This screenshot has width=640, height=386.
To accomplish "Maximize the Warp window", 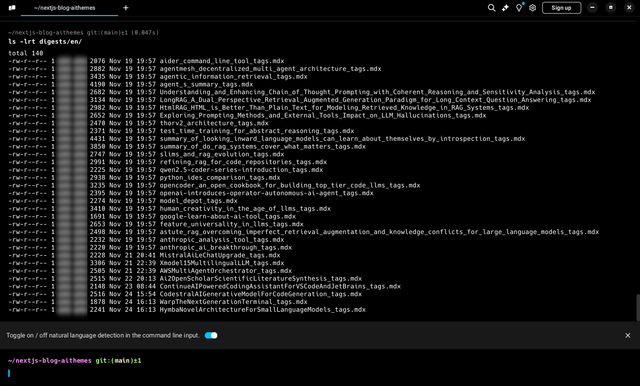I will click(x=611, y=8).
